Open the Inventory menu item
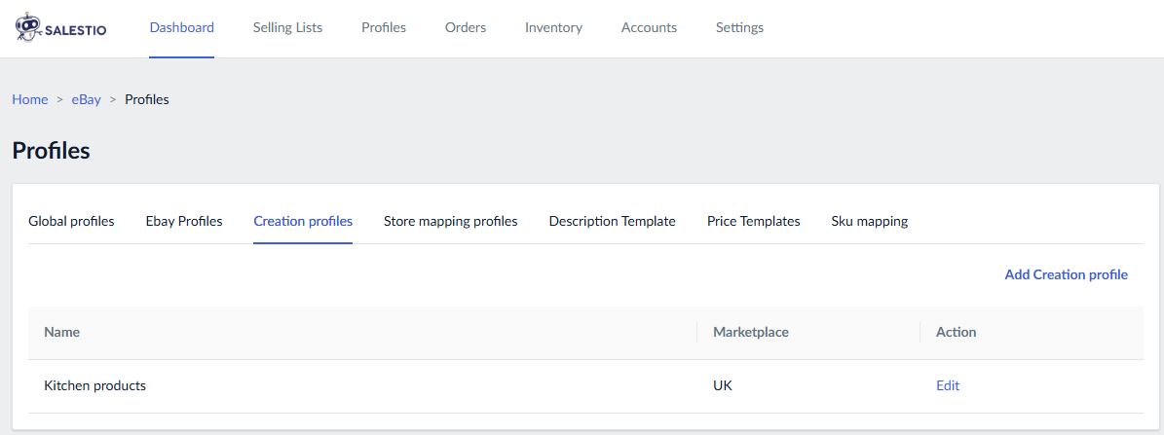This screenshot has width=1164, height=435. click(553, 27)
